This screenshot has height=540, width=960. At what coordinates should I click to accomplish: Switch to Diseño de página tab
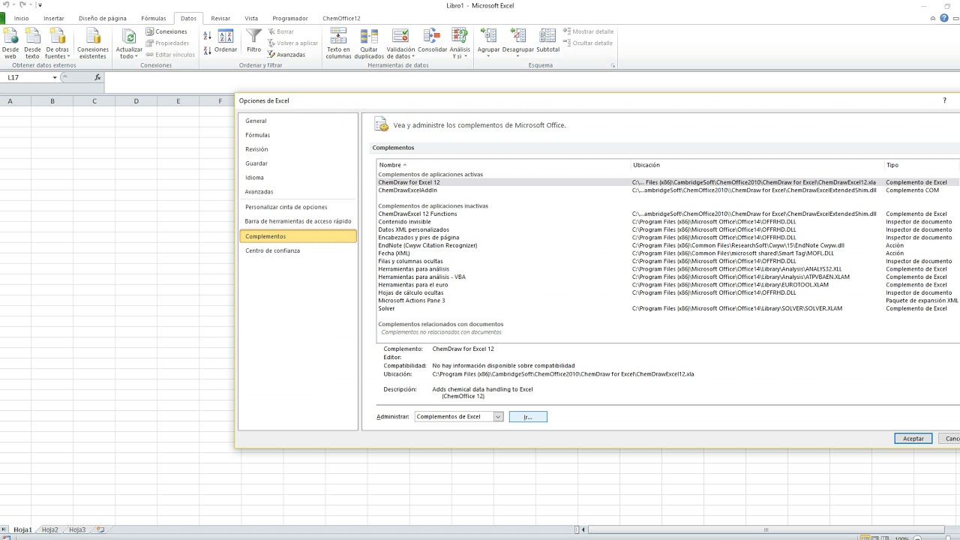pos(103,18)
